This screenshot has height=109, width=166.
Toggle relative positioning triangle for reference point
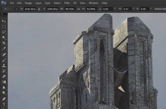click(39, 9)
